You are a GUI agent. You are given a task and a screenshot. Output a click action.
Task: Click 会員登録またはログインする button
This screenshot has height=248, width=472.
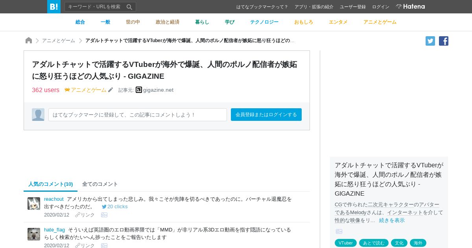266,115
